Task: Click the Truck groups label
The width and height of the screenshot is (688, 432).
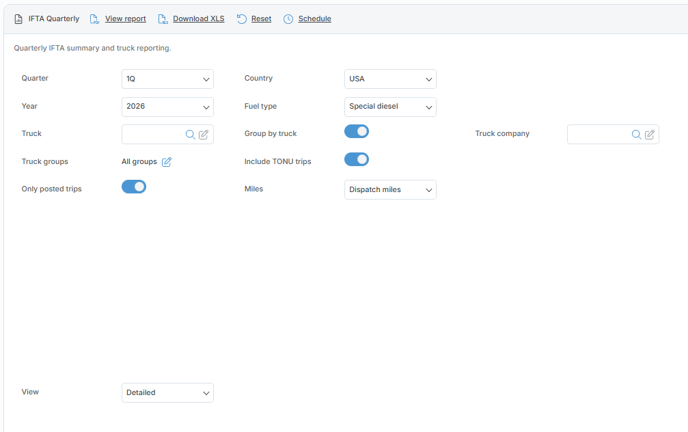Action: [45, 161]
